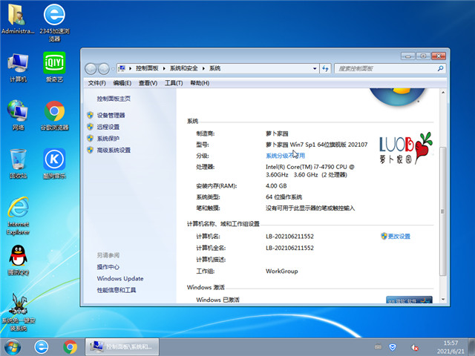Maximize the System window
This screenshot has width=475, height=356.
point(423,56)
